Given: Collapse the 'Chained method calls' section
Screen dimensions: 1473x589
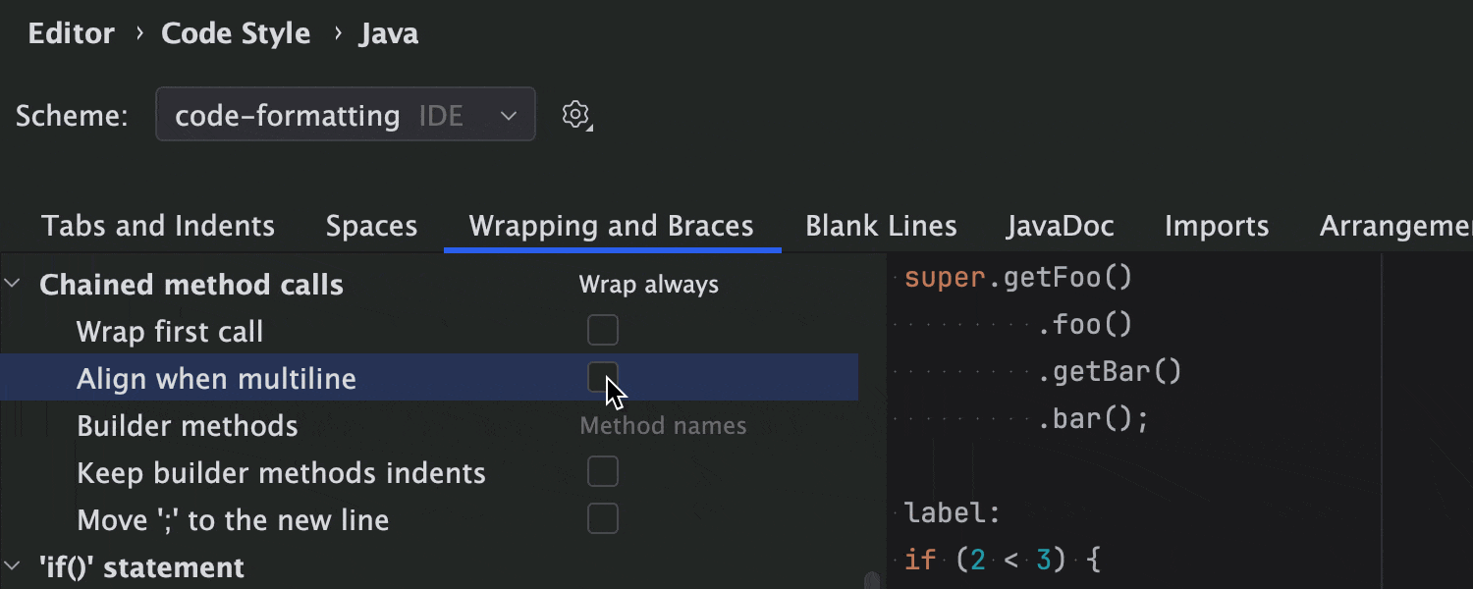Looking at the screenshot, I should point(14,284).
